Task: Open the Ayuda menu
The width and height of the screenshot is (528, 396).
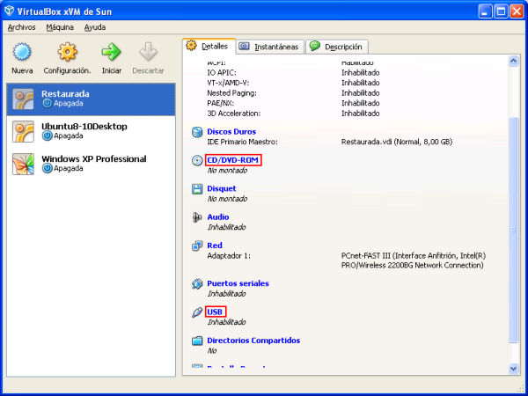Action: click(95, 27)
